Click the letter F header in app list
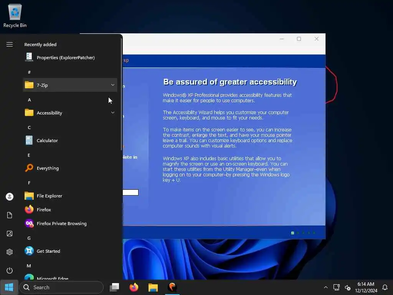The height and width of the screenshot is (295, 393). point(29,182)
